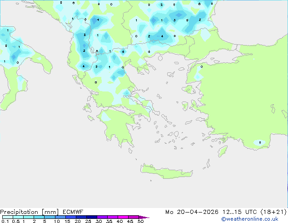This screenshot has height=223, width=288.
Task: Click the '50' legend label
Action: [140, 221]
